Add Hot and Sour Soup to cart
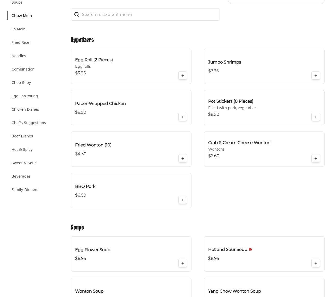This screenshot has width=332, height=297. point(316,263)
